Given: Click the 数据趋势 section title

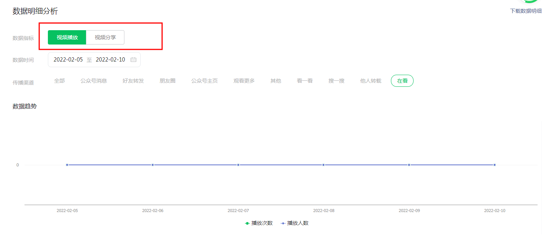Looking at the screenshot, I should tap(25, 106).
